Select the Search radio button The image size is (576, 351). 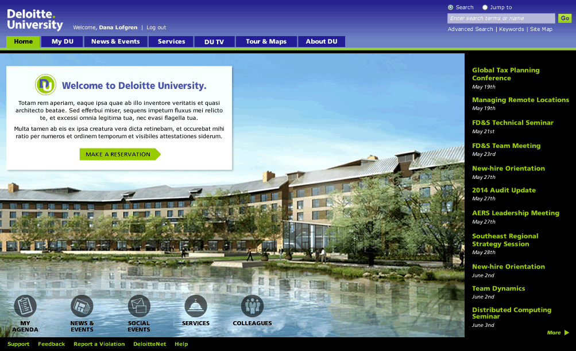(x=450, y=7)
